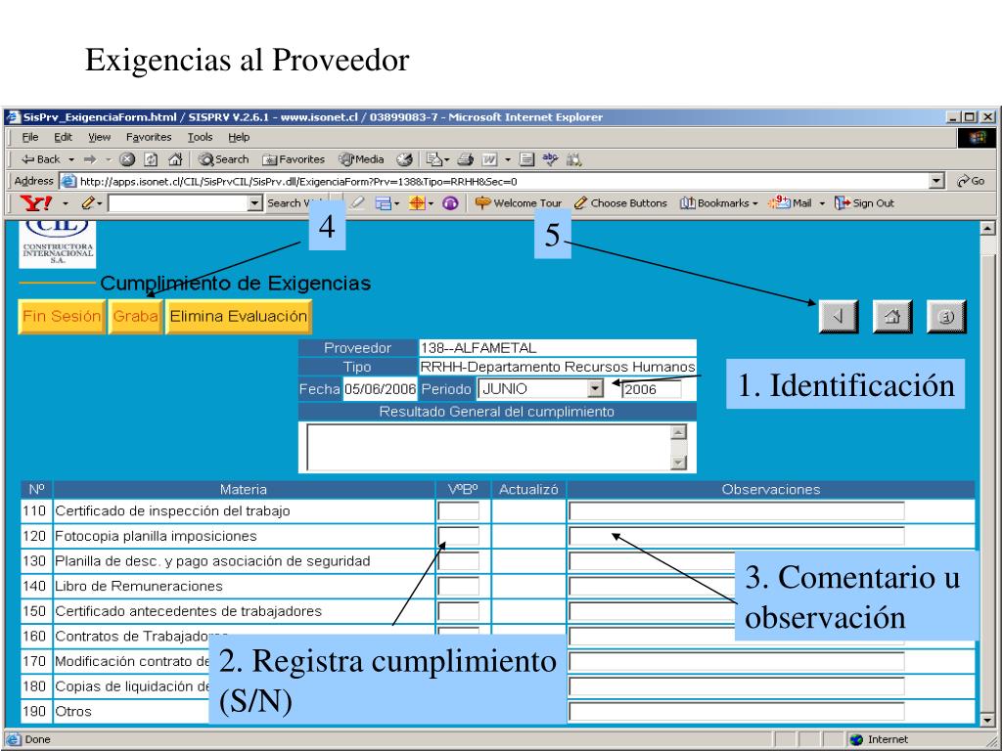Click the page scrollbar up arrow

click(987, 229)
